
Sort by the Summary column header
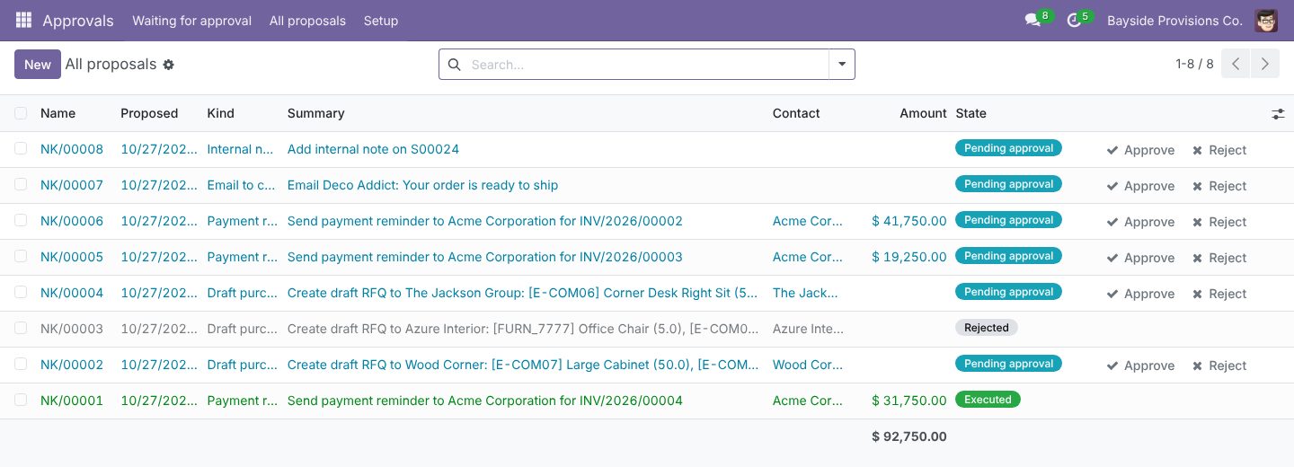point(316,113)
